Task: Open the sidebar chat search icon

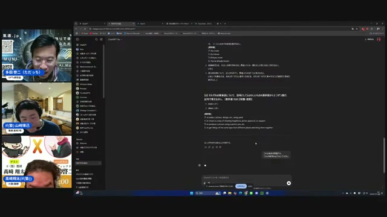Action: click(x=96, y=39)
